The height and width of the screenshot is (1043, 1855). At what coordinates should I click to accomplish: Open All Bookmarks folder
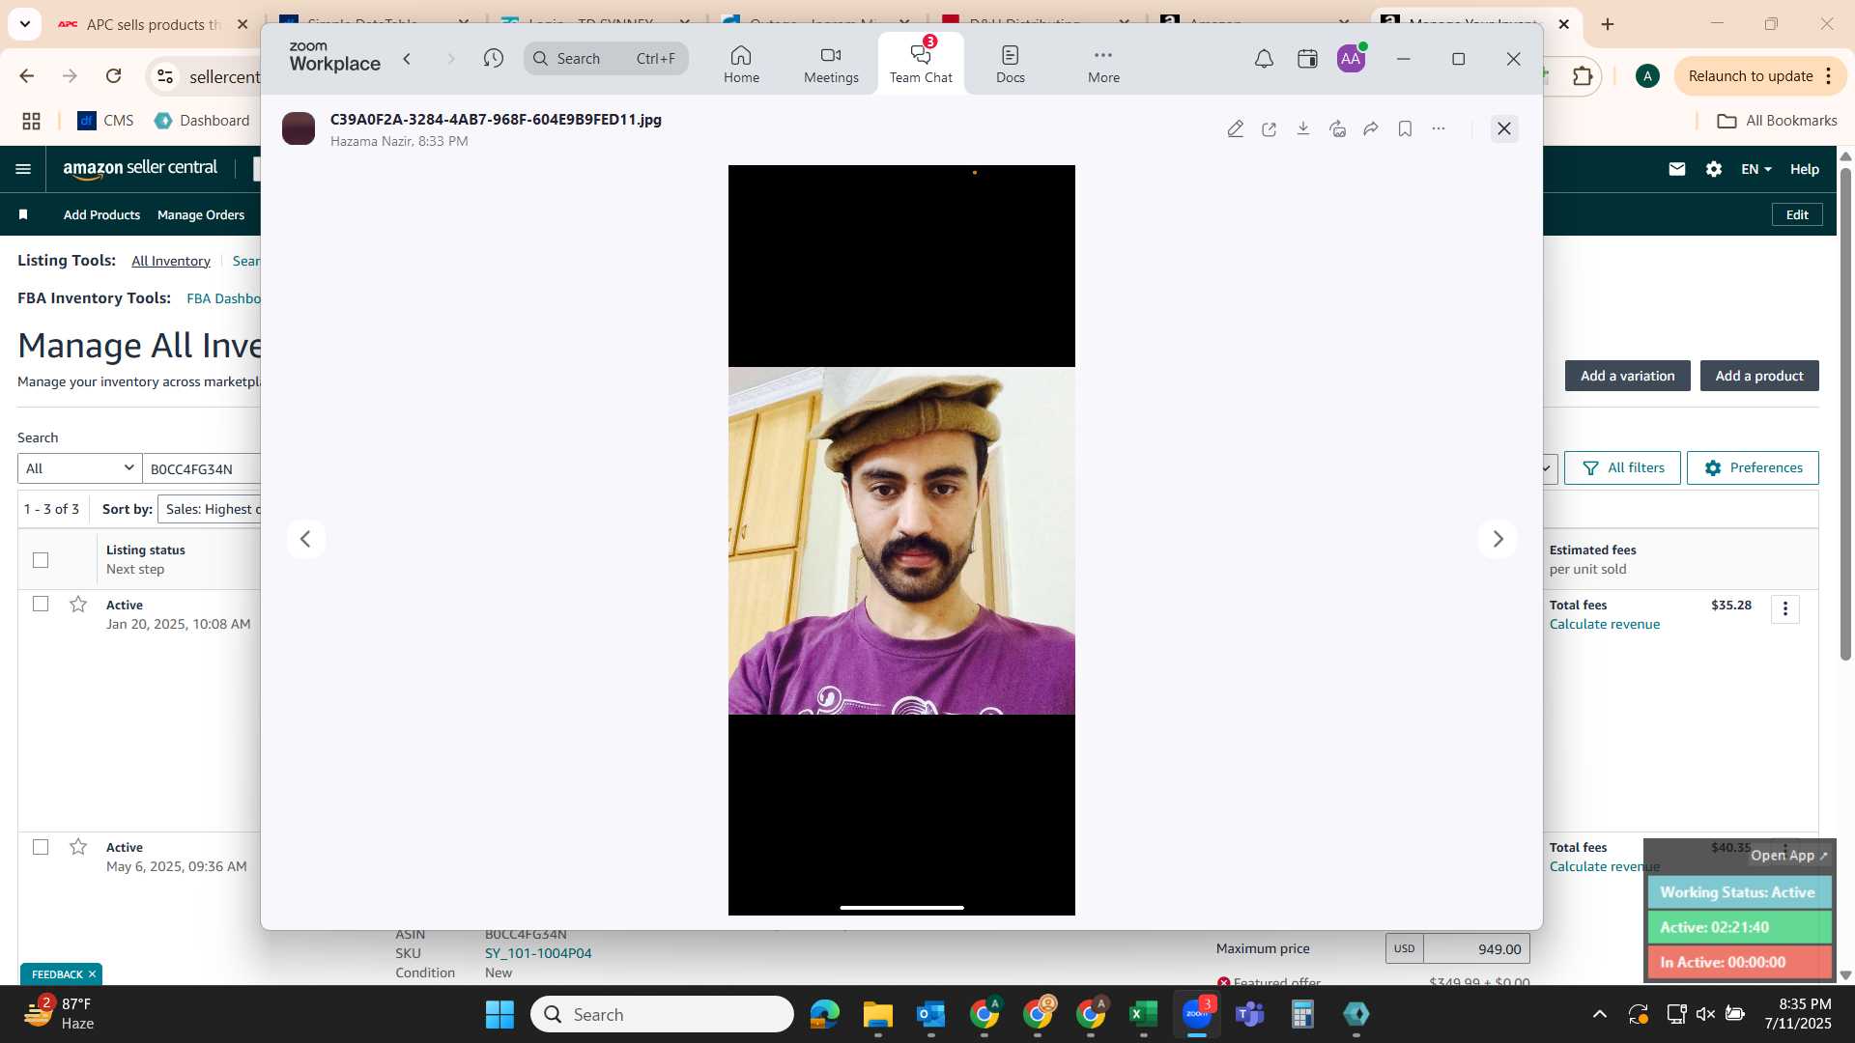click(x=1777, y=121)
